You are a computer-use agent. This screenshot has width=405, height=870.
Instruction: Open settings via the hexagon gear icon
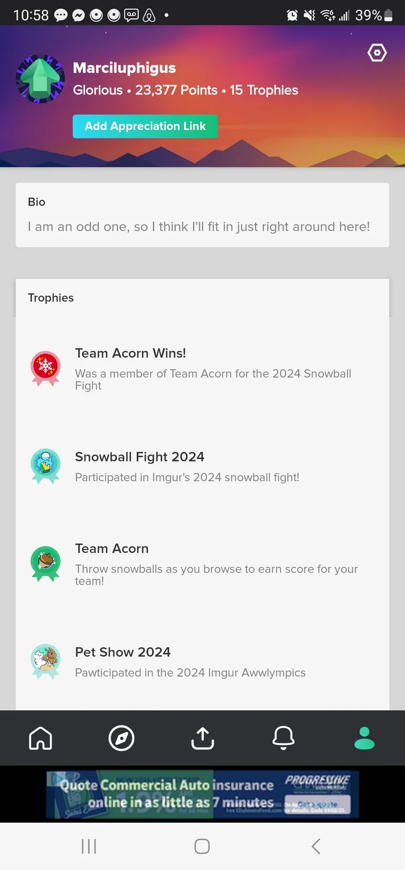click(377, 53)
